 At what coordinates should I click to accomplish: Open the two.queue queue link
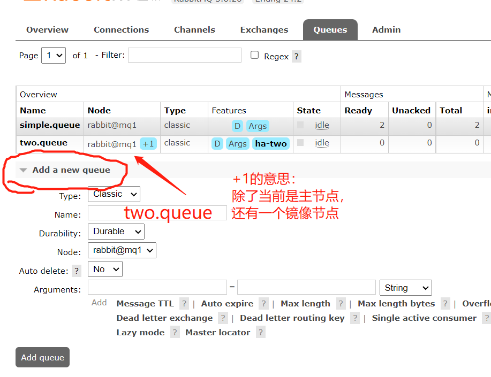[x=43, y=143]
